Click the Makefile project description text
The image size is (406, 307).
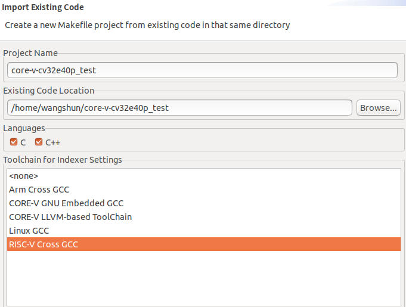pyautogui.click(x=147, y=25)
